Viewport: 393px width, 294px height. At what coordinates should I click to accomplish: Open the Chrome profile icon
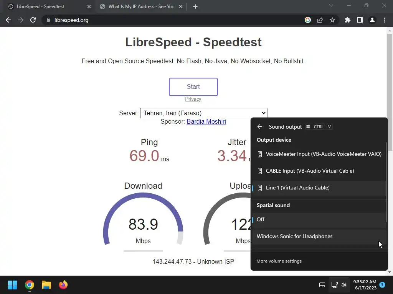(x=372, y=20)
